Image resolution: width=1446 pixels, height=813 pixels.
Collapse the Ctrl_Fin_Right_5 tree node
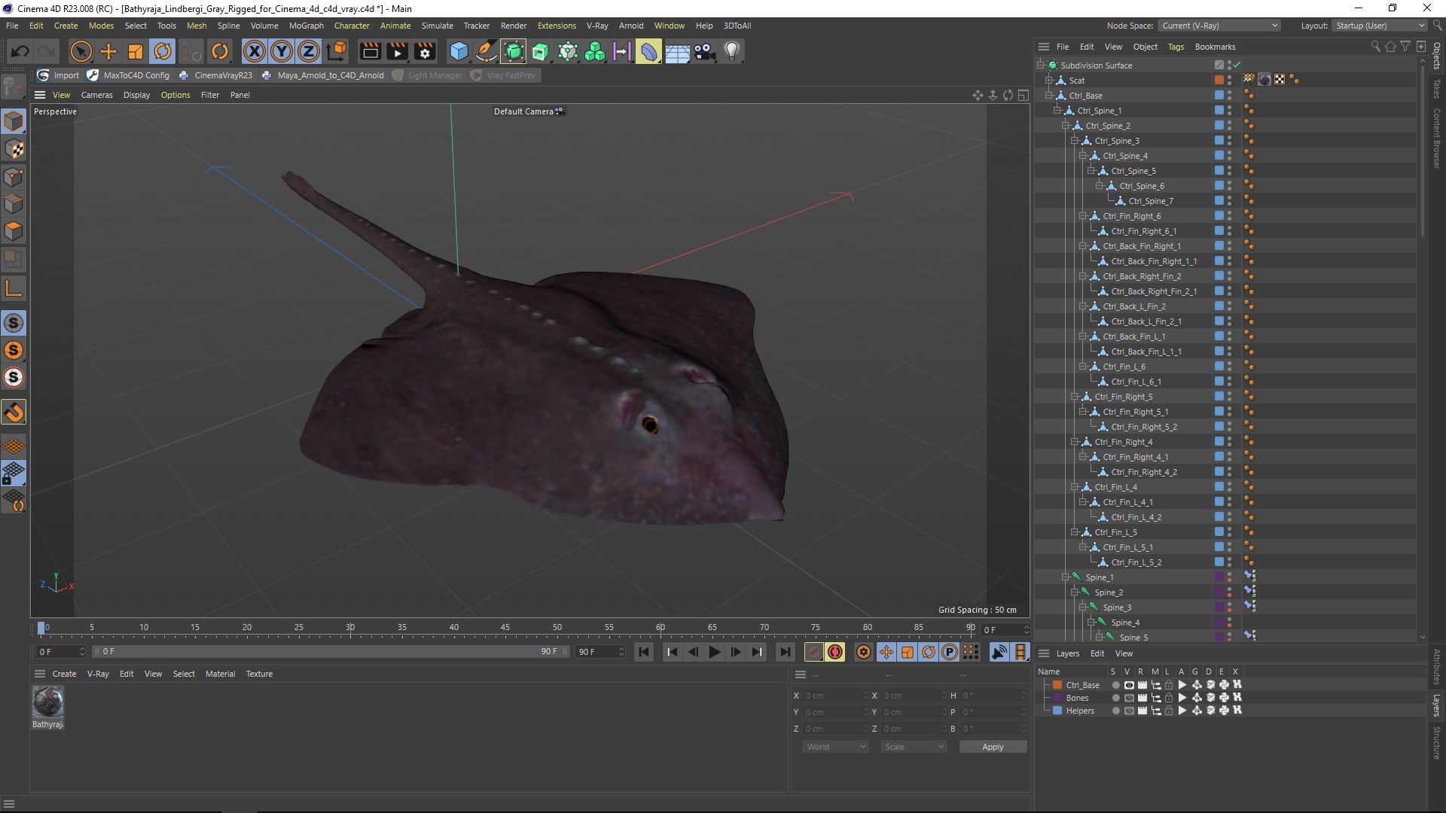click(1074, 397)
